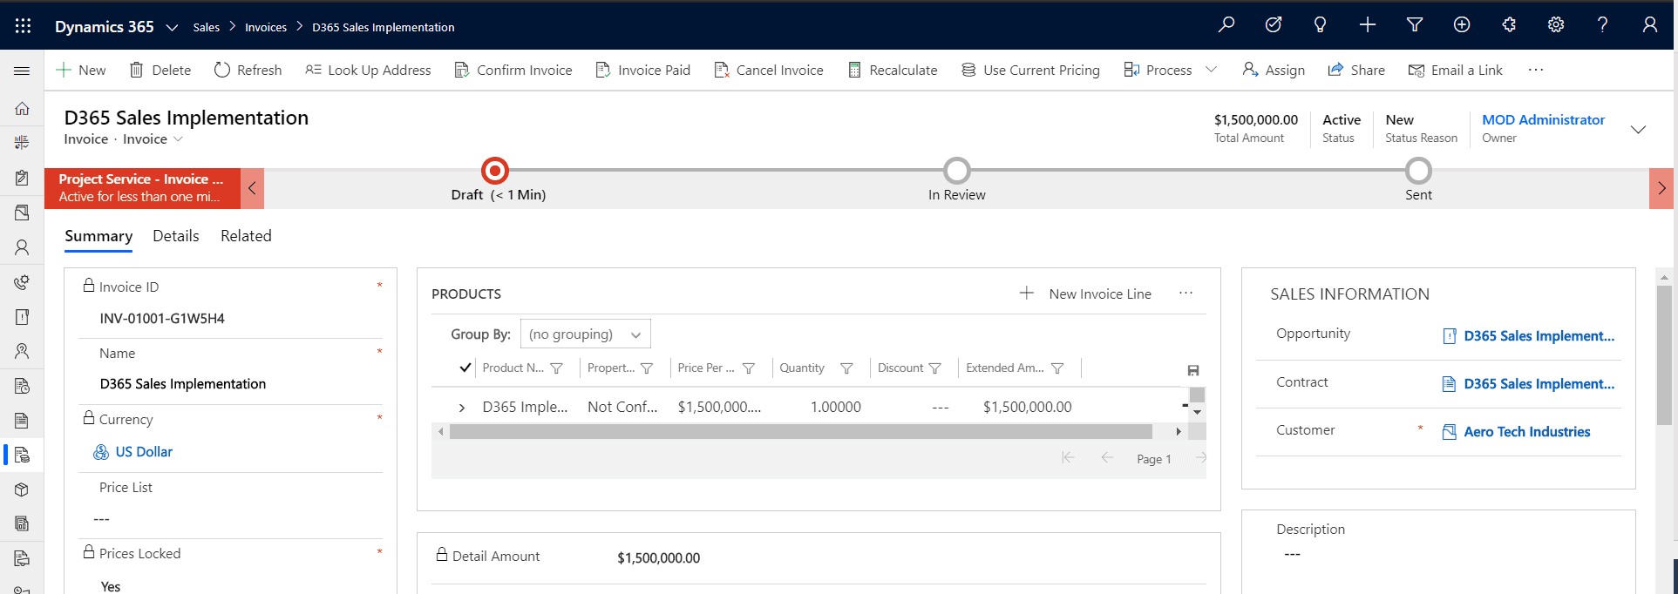
Task: Click Email a Link command
Action: (1456, 70)
